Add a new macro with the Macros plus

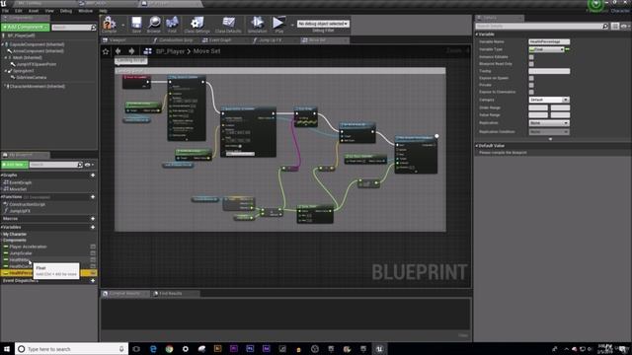click(x=93, y=219)
